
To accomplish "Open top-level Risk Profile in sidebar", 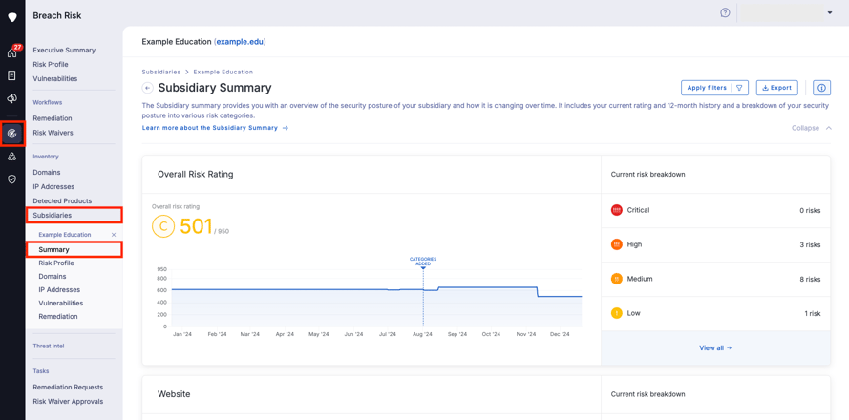I will 51,64.
